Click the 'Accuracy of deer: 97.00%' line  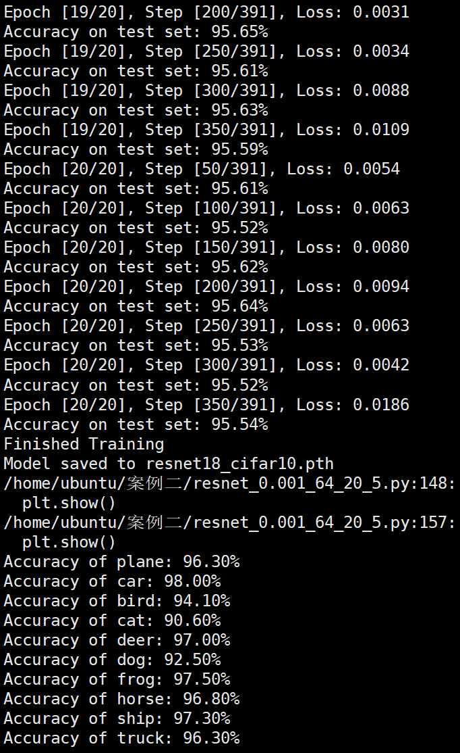click(x=117, y=640)
